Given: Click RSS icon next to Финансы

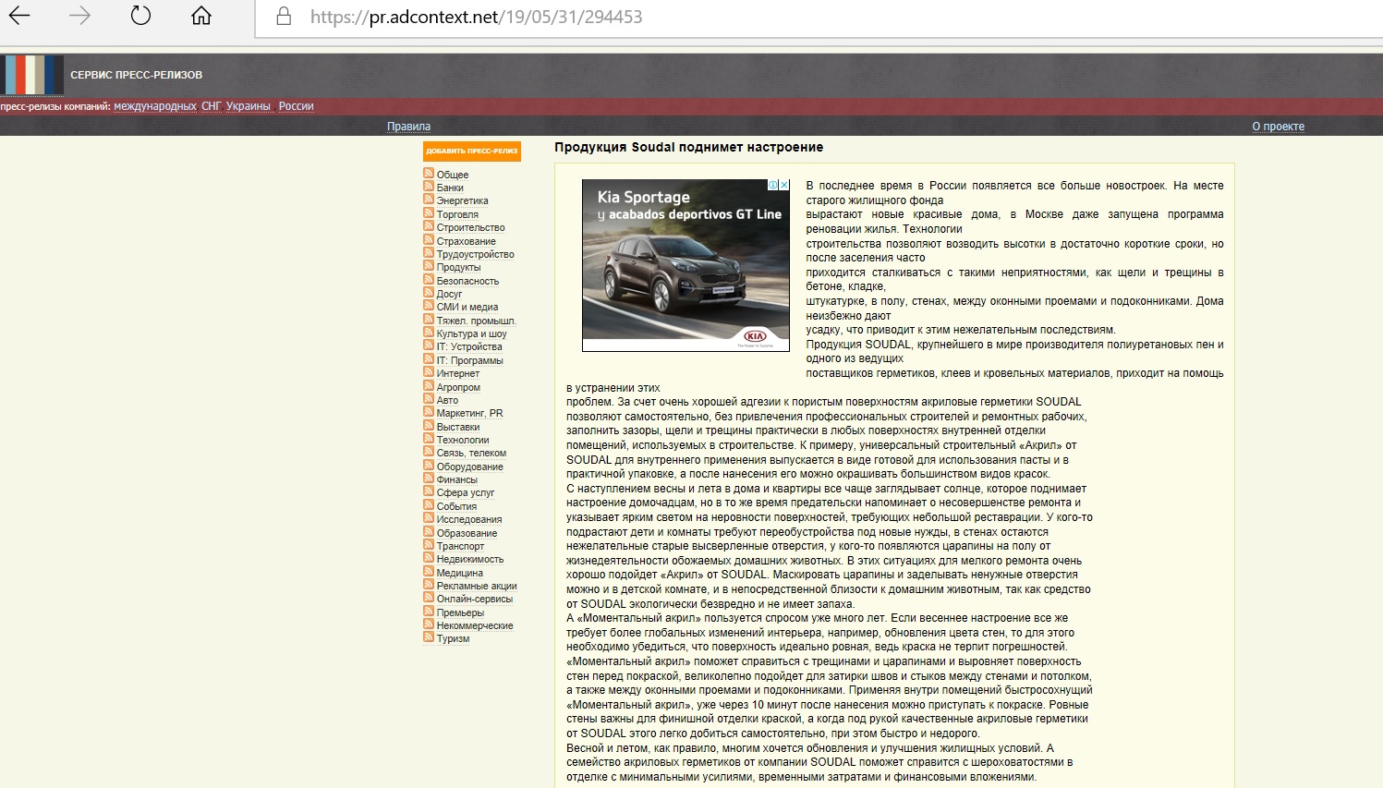Looking at the screenshot, I should point(429,478).
